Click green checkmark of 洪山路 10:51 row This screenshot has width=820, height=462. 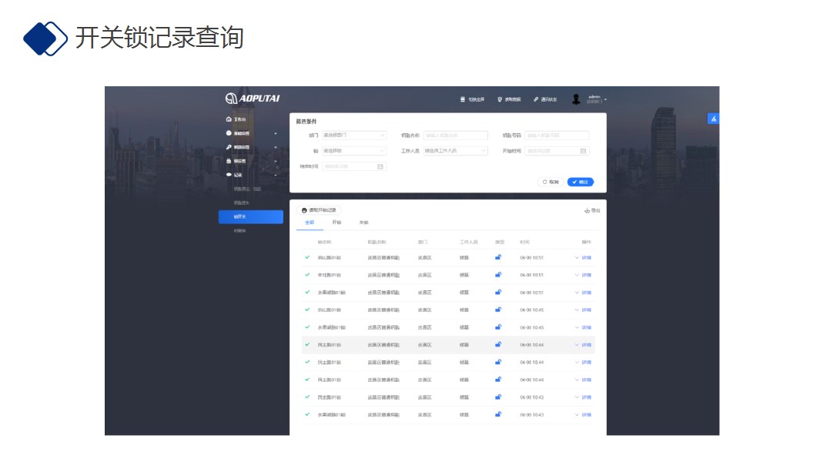[307, 257]
